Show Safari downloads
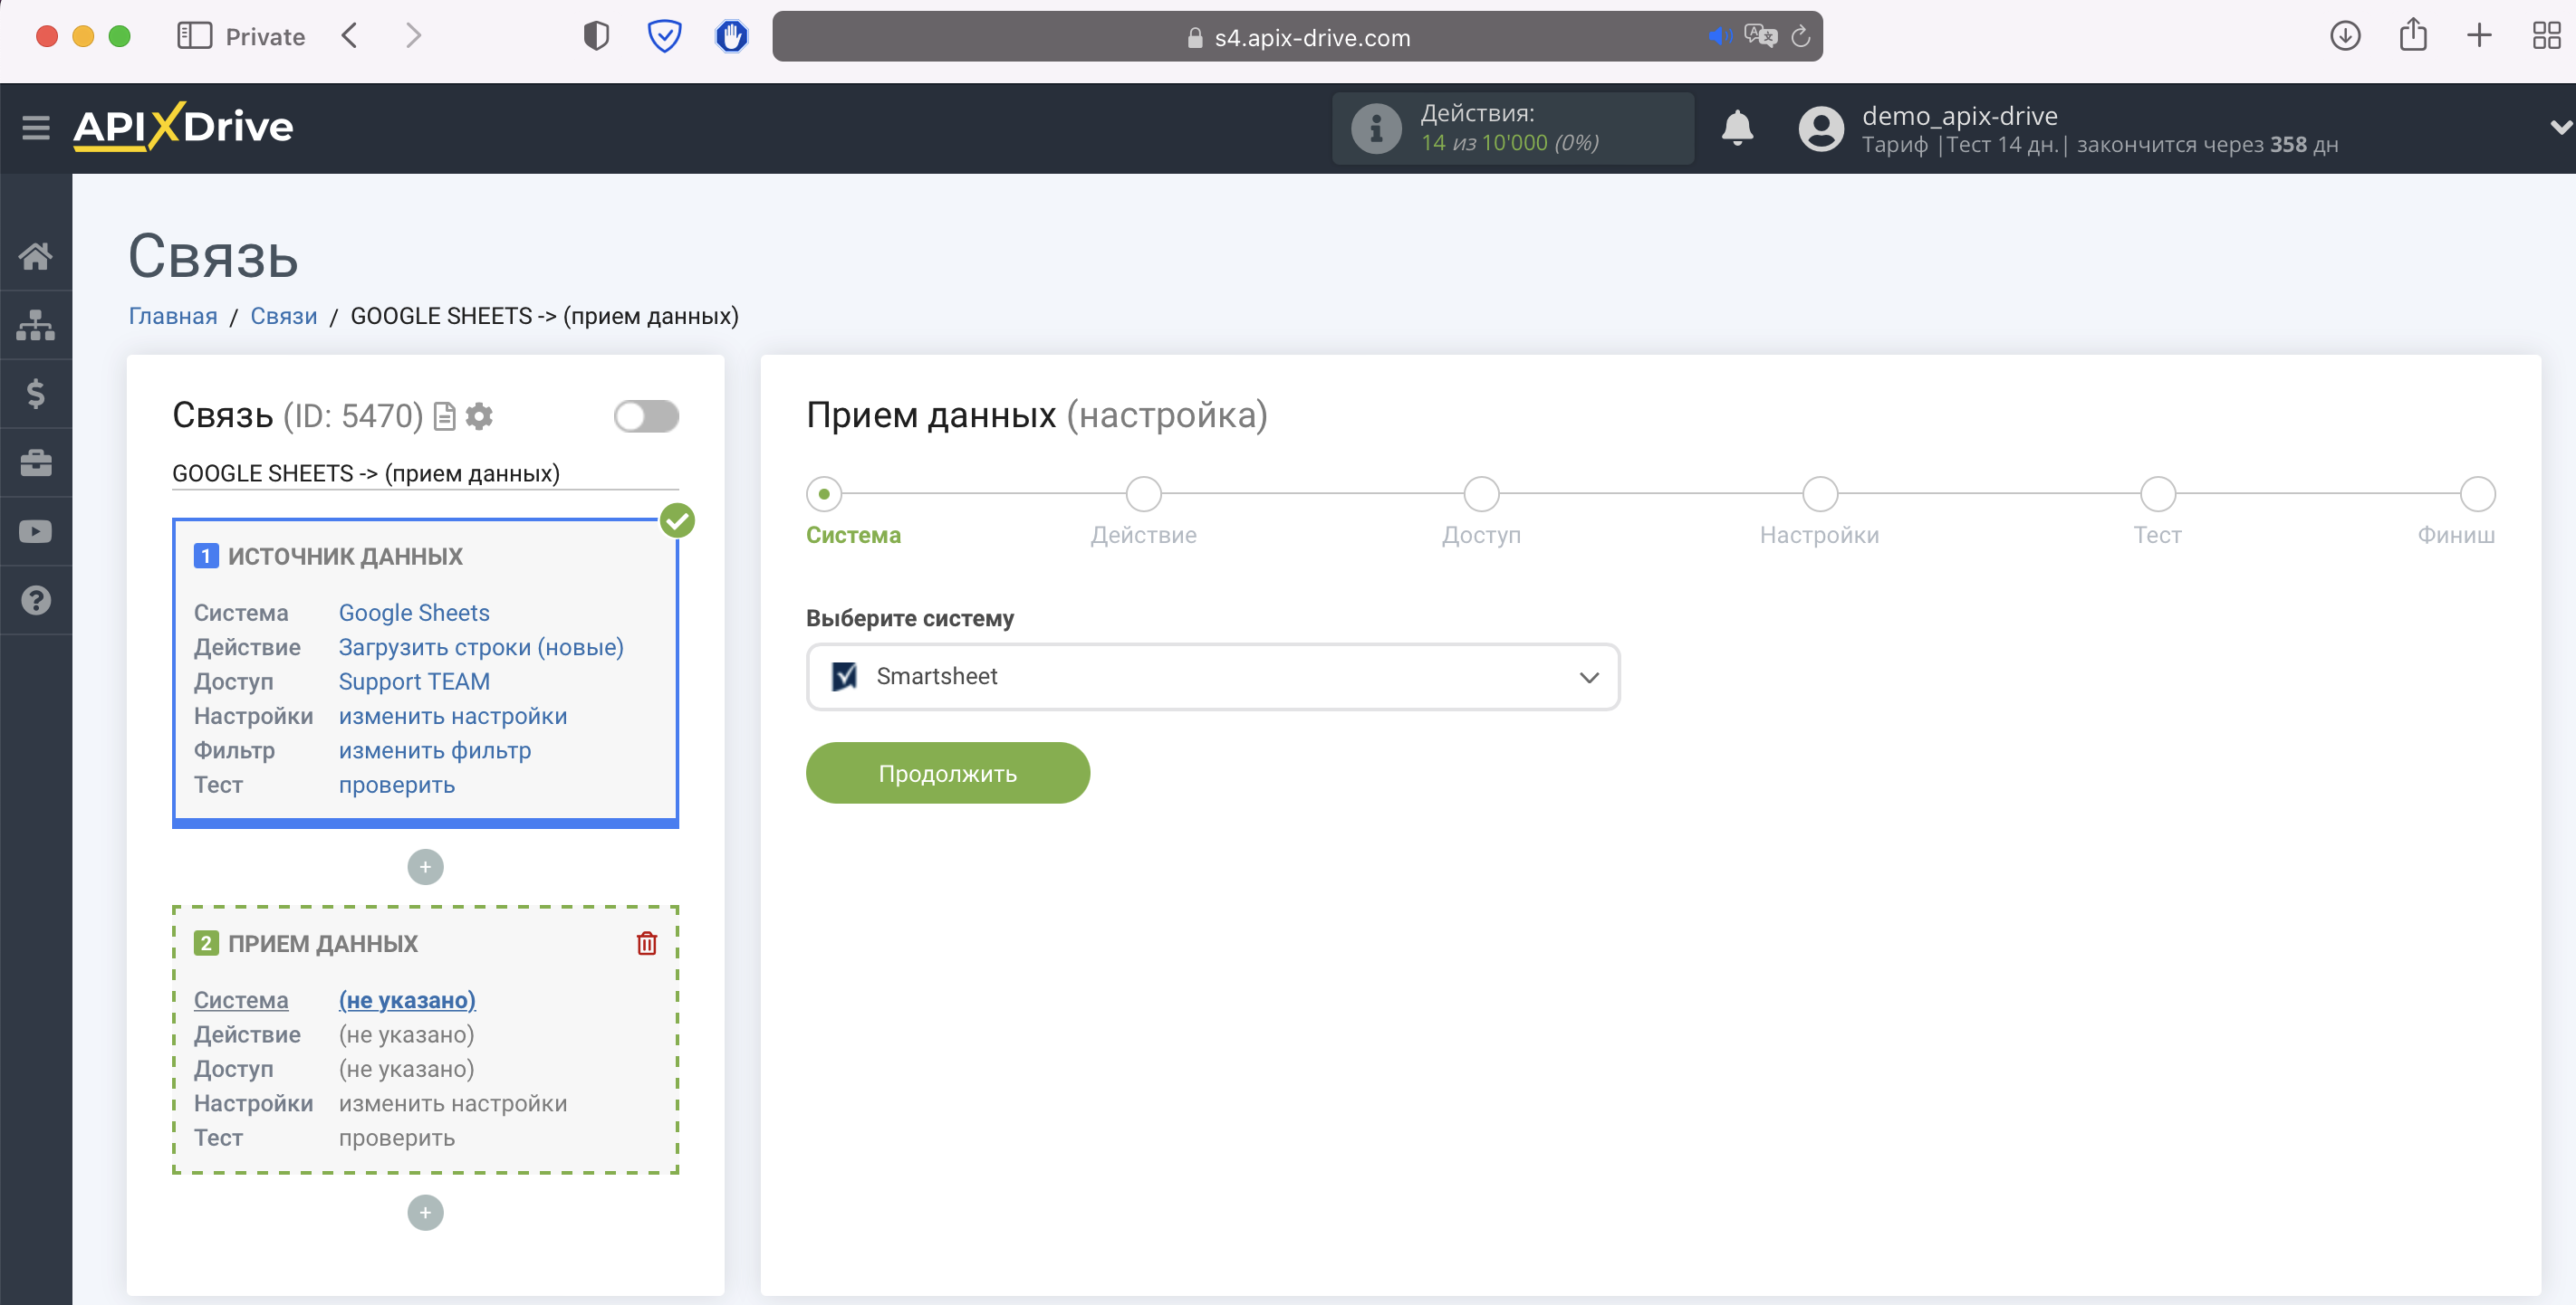Image resolution: width=2576 pixels, height=1305 pixels. [x=2345, y=37]
